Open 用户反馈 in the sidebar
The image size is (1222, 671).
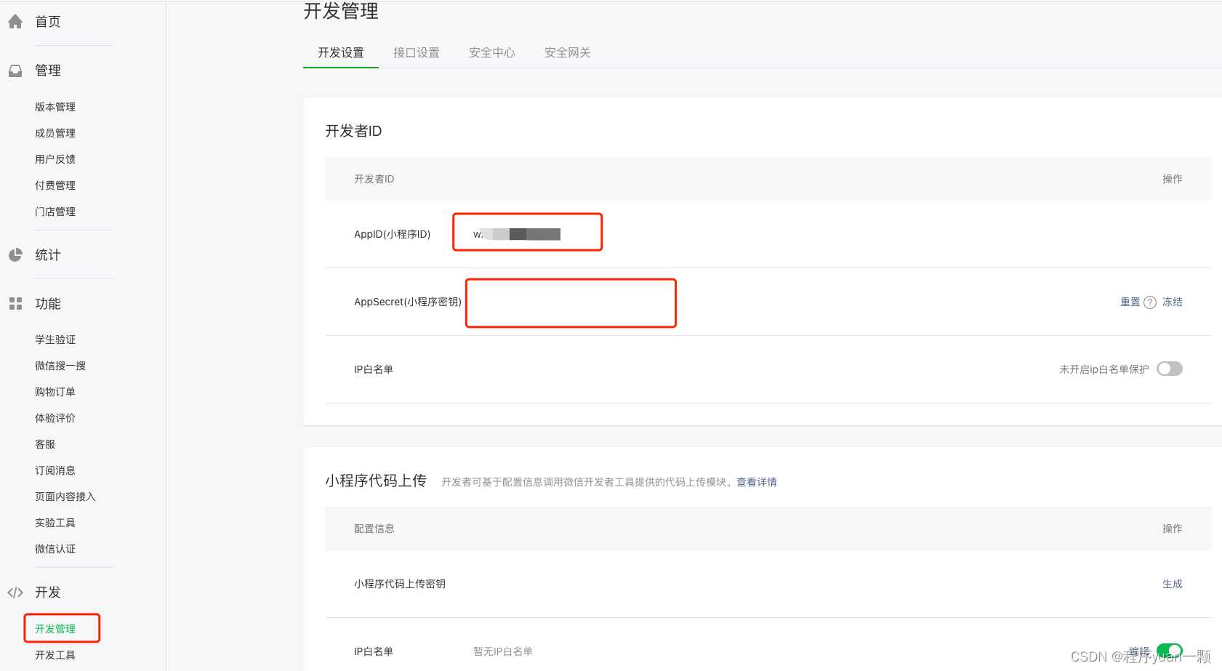click(x=55, y=159)
